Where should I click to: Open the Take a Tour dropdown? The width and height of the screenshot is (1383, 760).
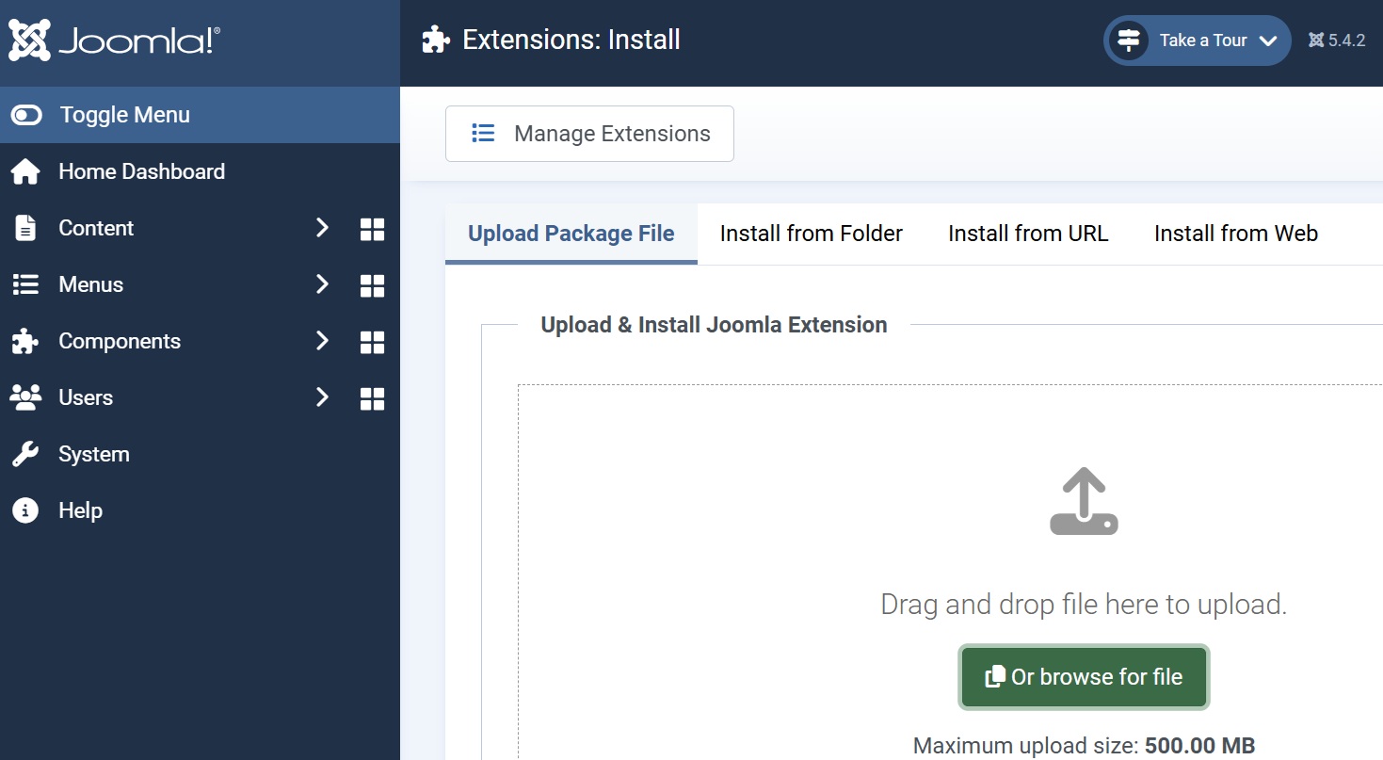point(1197,40)
